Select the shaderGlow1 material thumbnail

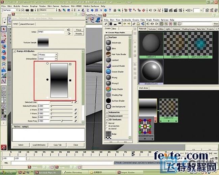point(151,72)
